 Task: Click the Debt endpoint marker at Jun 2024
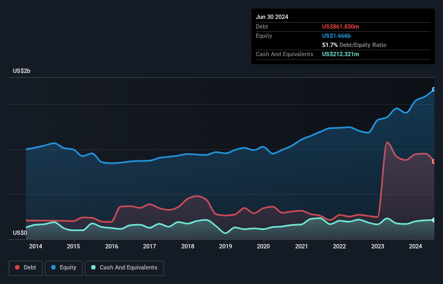pyautogui.click(x=434, y=161)
